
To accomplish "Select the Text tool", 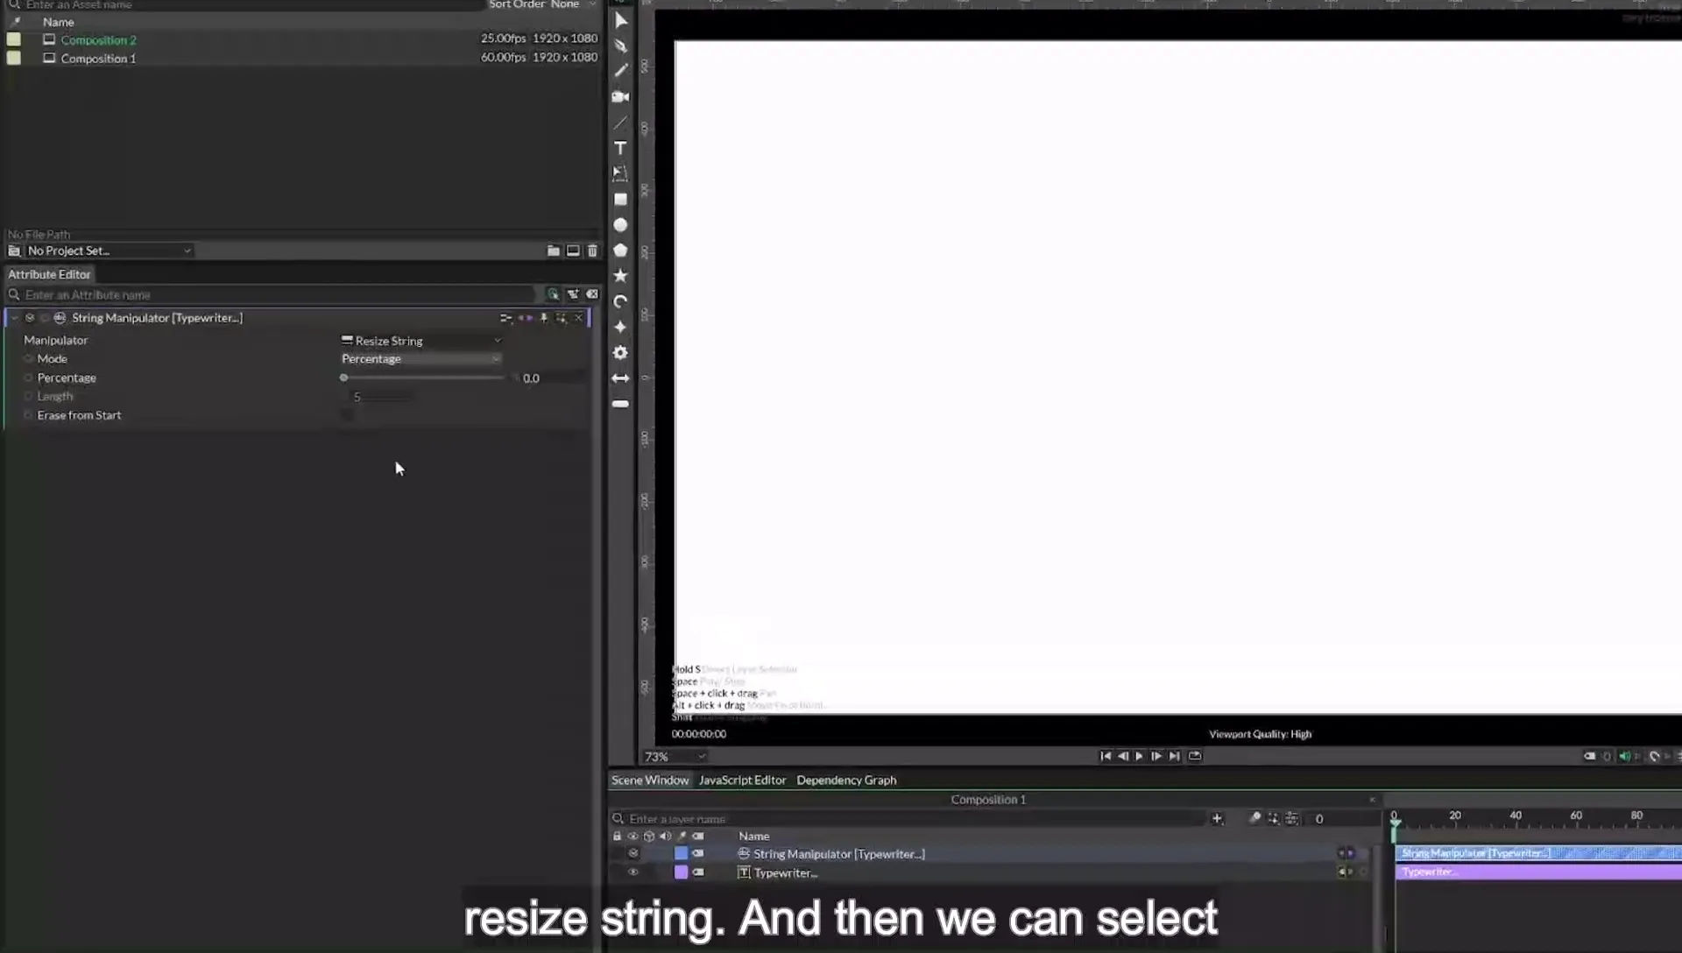I will pyautogui.click(x=620, y=148).
